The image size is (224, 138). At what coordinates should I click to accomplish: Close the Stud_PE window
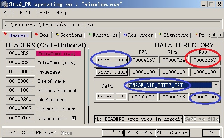(219, 4)
